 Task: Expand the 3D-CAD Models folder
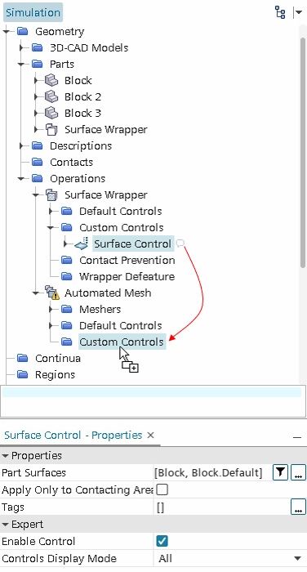click(x=22, y=47)
